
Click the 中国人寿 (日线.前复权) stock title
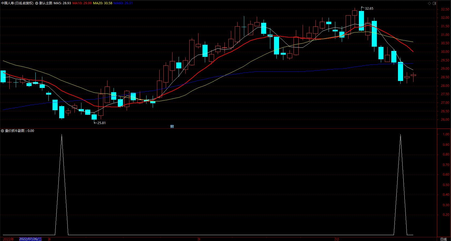point(17,3)
